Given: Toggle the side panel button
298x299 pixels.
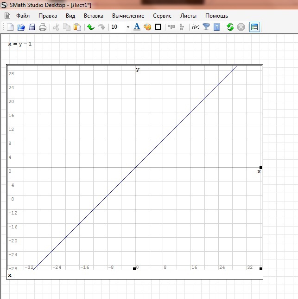Looking at the screenshot, I should [254, 27].
